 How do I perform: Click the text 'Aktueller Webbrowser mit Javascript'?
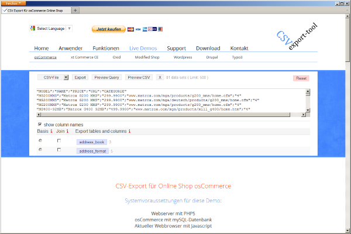point(173,226)
